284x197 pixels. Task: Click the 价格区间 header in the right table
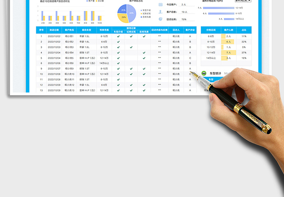click(x=211, y=30)
